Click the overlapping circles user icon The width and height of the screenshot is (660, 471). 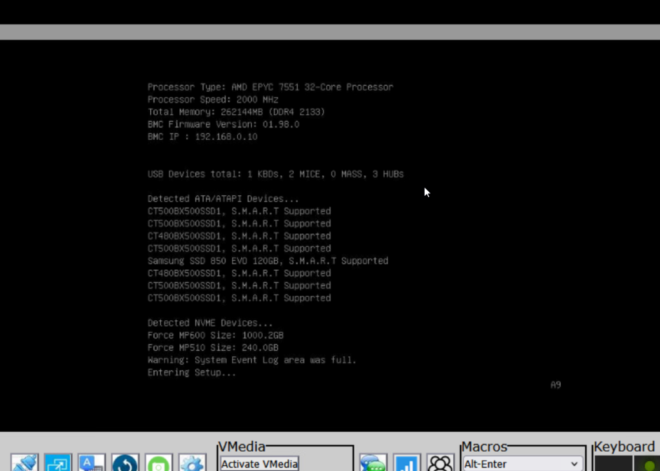point(440,463)
